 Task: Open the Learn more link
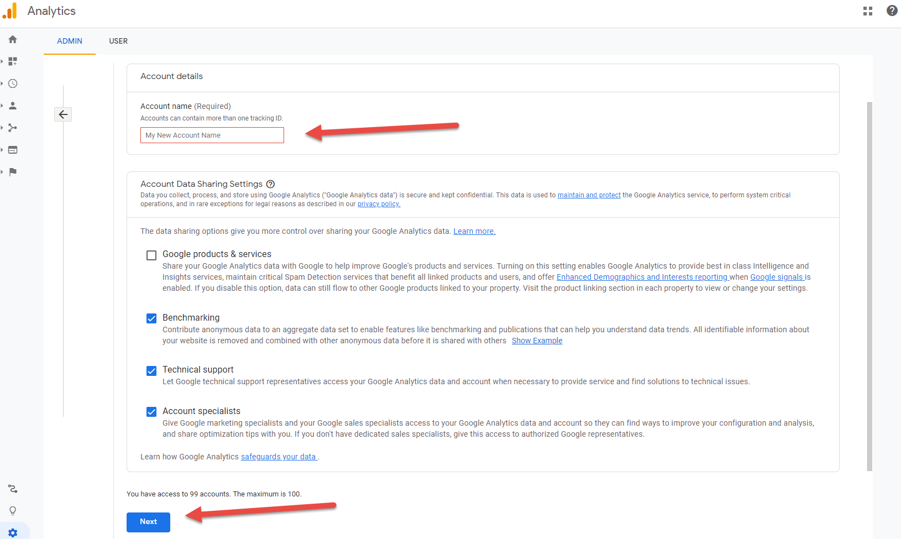tap(474, 231)
